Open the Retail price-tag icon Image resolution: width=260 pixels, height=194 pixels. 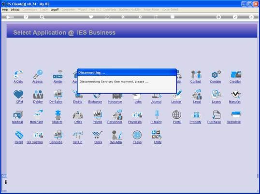19,135
